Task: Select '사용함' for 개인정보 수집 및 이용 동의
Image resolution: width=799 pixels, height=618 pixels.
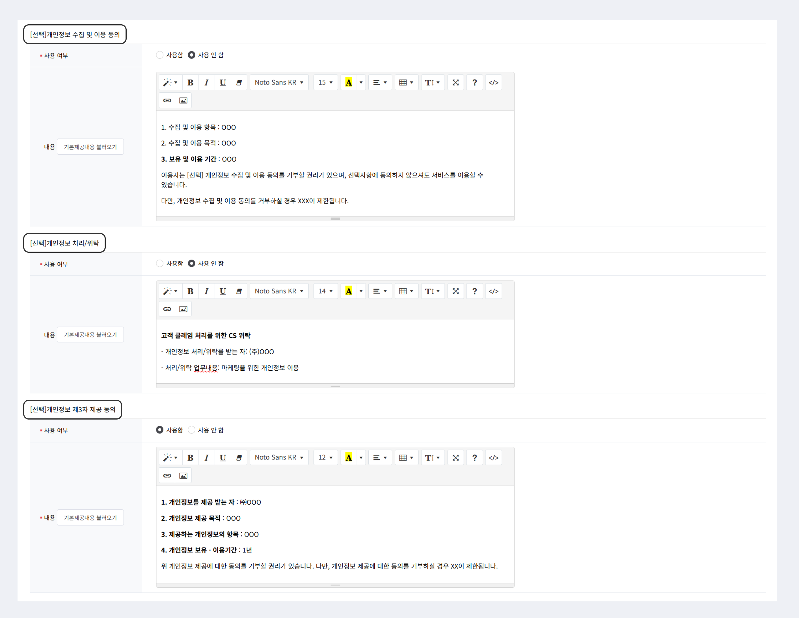Action: coord(159,55)
